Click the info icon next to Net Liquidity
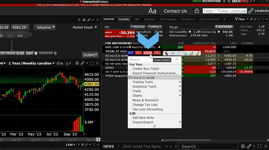Viewport: 269px width, 150px height. [x=190, y=32]
